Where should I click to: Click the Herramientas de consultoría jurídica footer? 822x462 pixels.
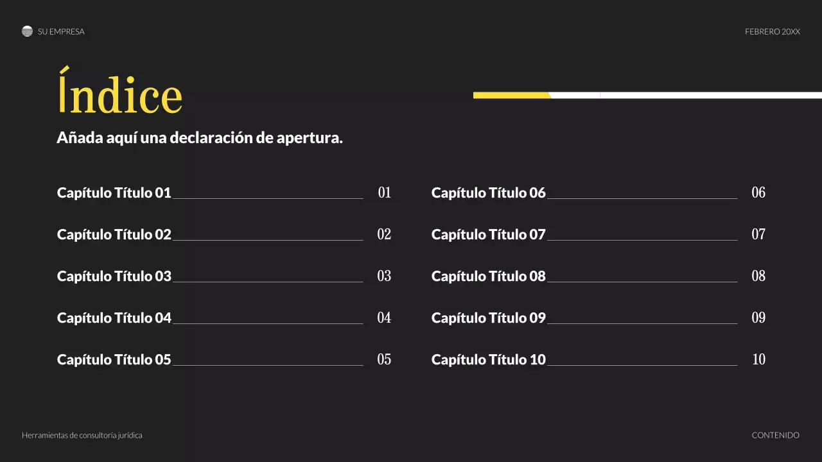[x=82, y=435]
